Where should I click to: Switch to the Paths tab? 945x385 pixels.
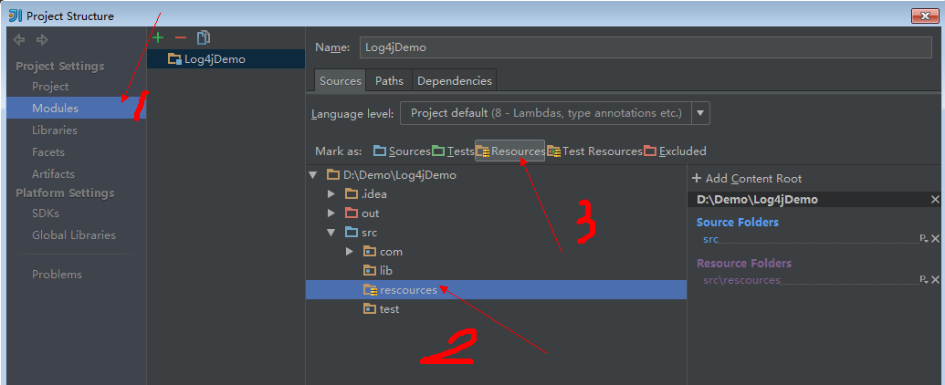click(389, 80)
